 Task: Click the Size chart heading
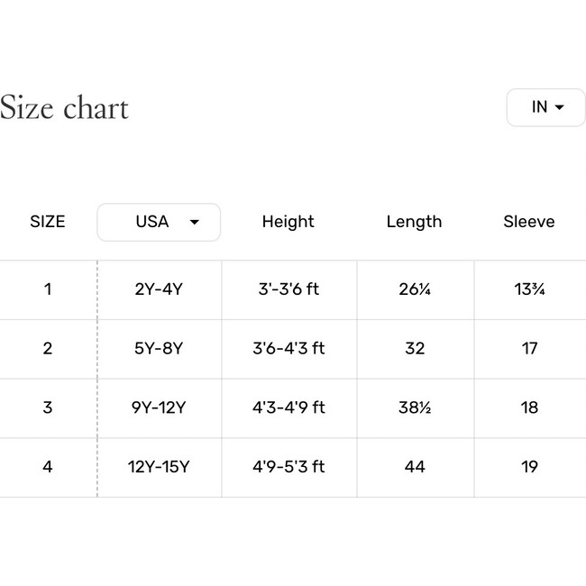[x=64, y=107]
